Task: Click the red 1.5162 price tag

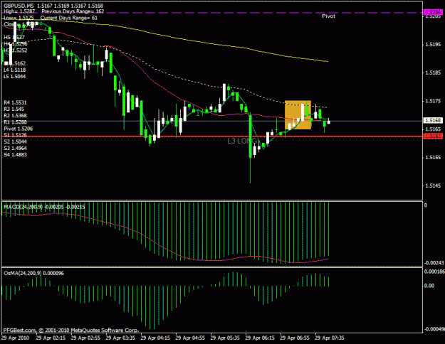Action: 432,136
